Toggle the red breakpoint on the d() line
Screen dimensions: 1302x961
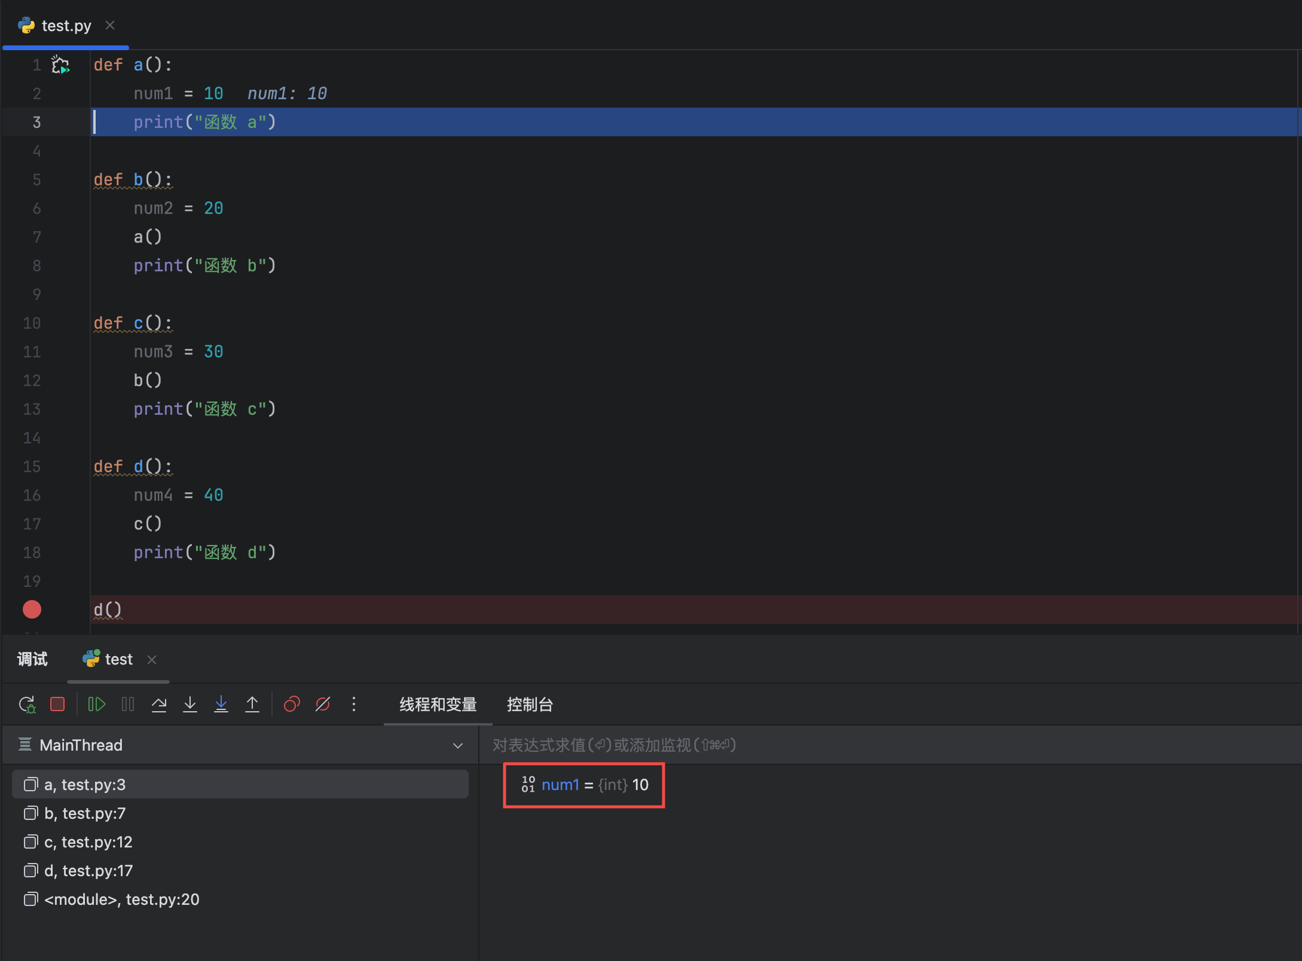point(32,610)
